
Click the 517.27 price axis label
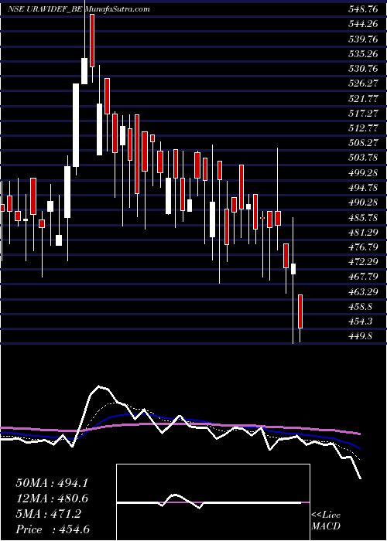pyautogui.click(x=363, y=114)
